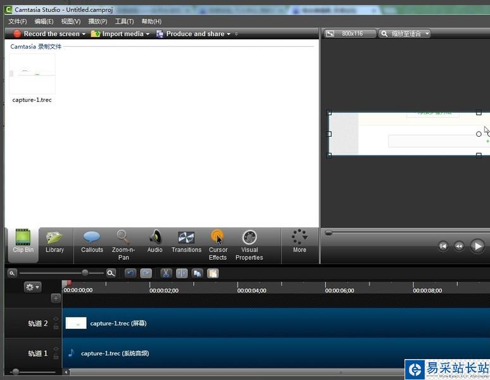Click the Paste icon
Viewport: 490px width, 380px height.
pyautogui.click(x=213, y=274)
